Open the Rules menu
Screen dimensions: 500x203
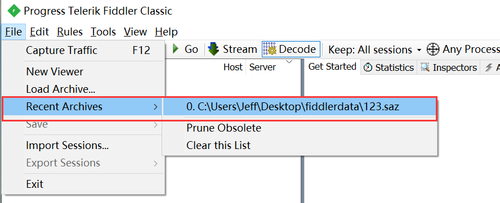click(70, 32)
